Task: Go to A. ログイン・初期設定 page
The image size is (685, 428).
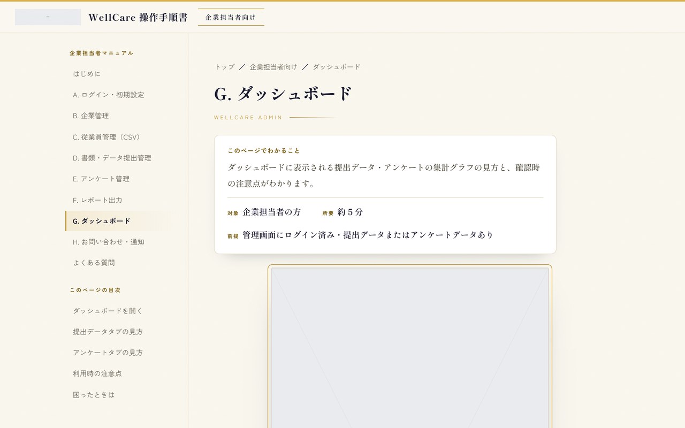Action: point(118,95)
